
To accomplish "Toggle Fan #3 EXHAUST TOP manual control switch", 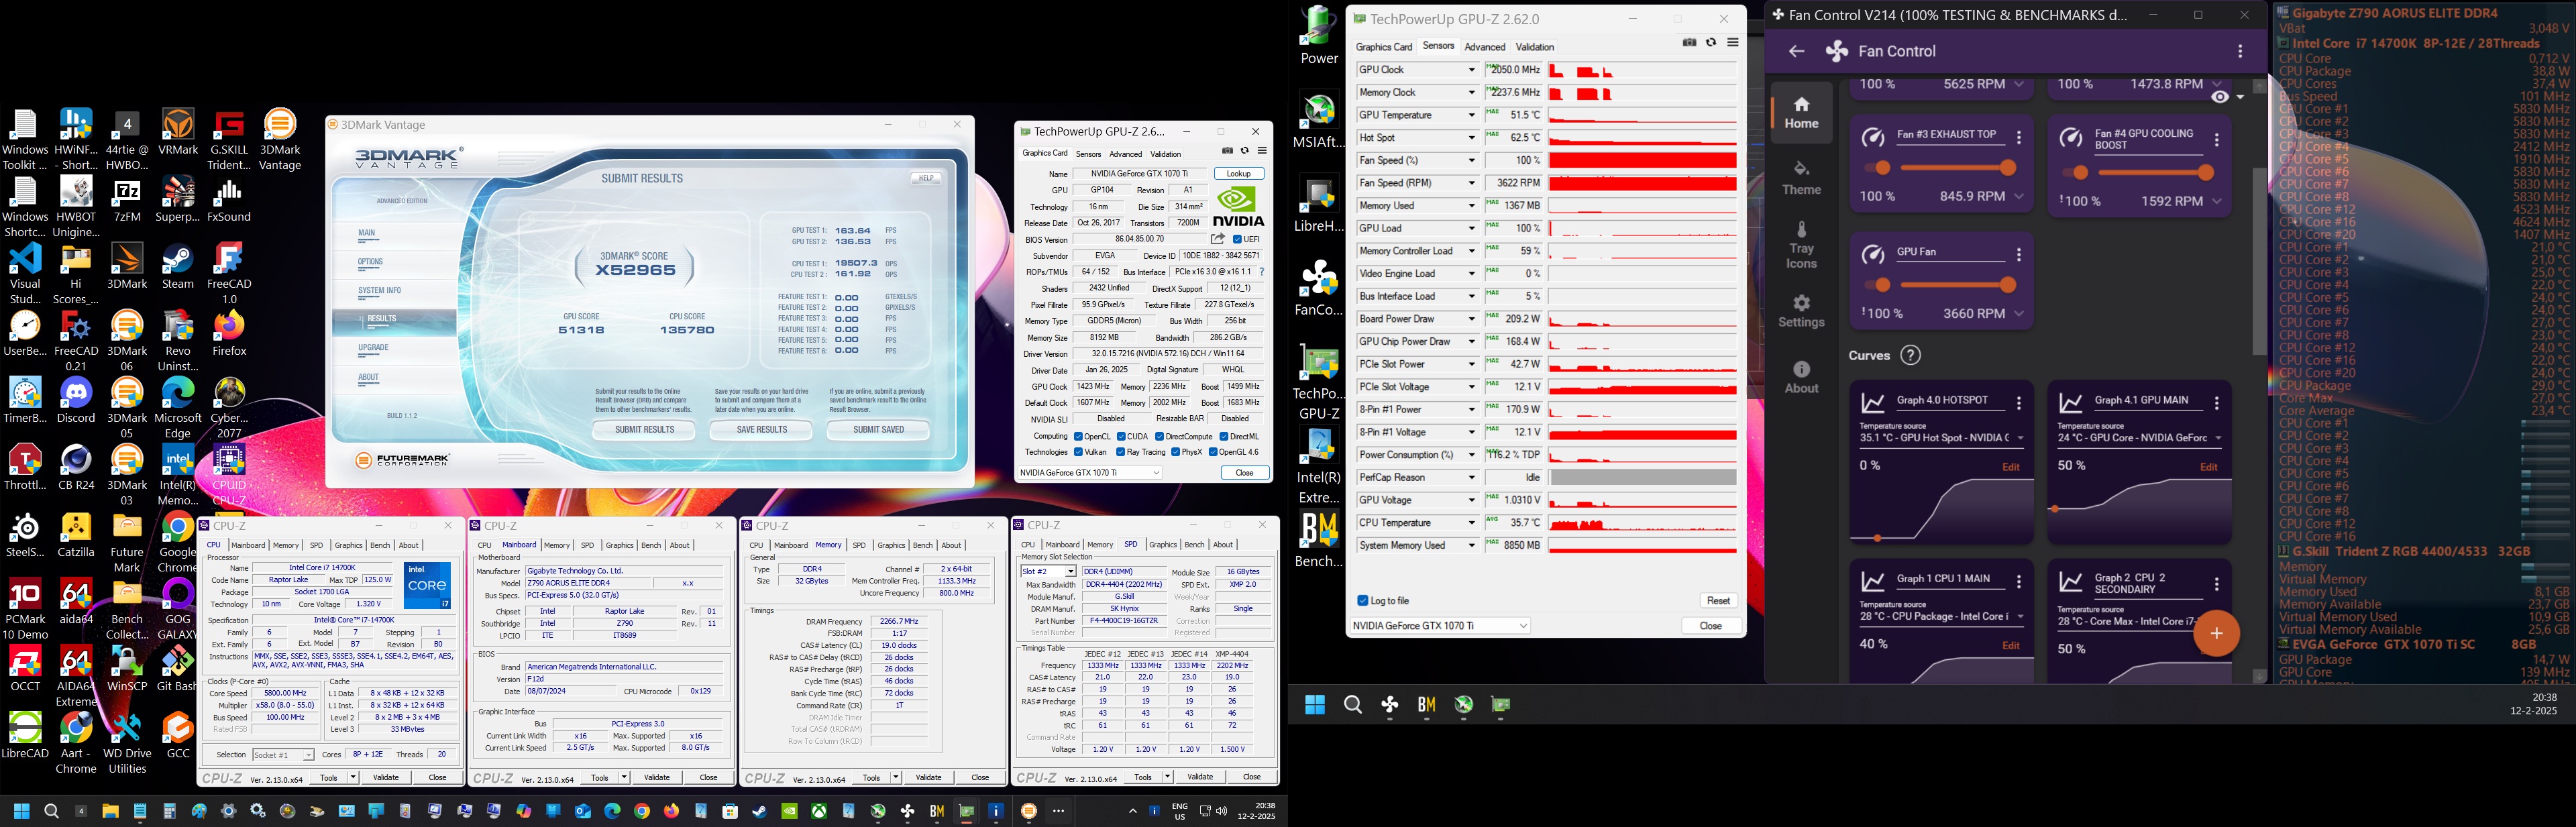I will pyautogui.click(x=1879, y=168).
